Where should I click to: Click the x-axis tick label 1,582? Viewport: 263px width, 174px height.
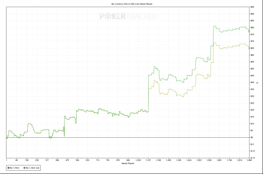209,160
